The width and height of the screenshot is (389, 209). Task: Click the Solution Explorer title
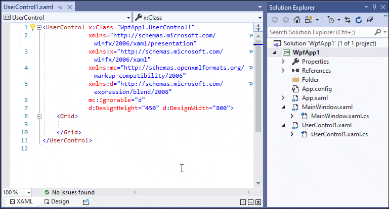click(292, 8)
